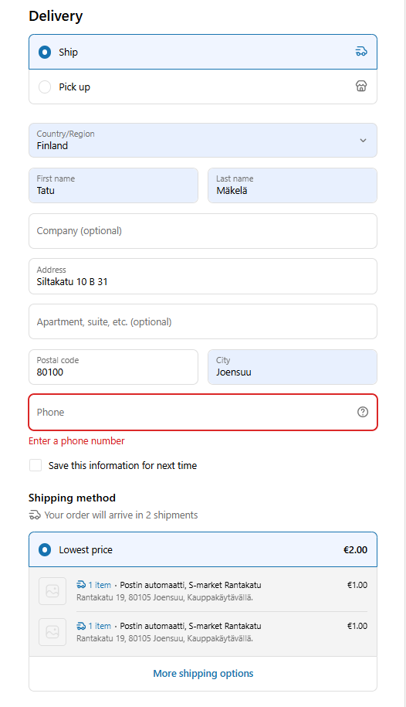Screen dimensions: 406x707
Task: Tick Save this information for next time
Action: [36, 465]
